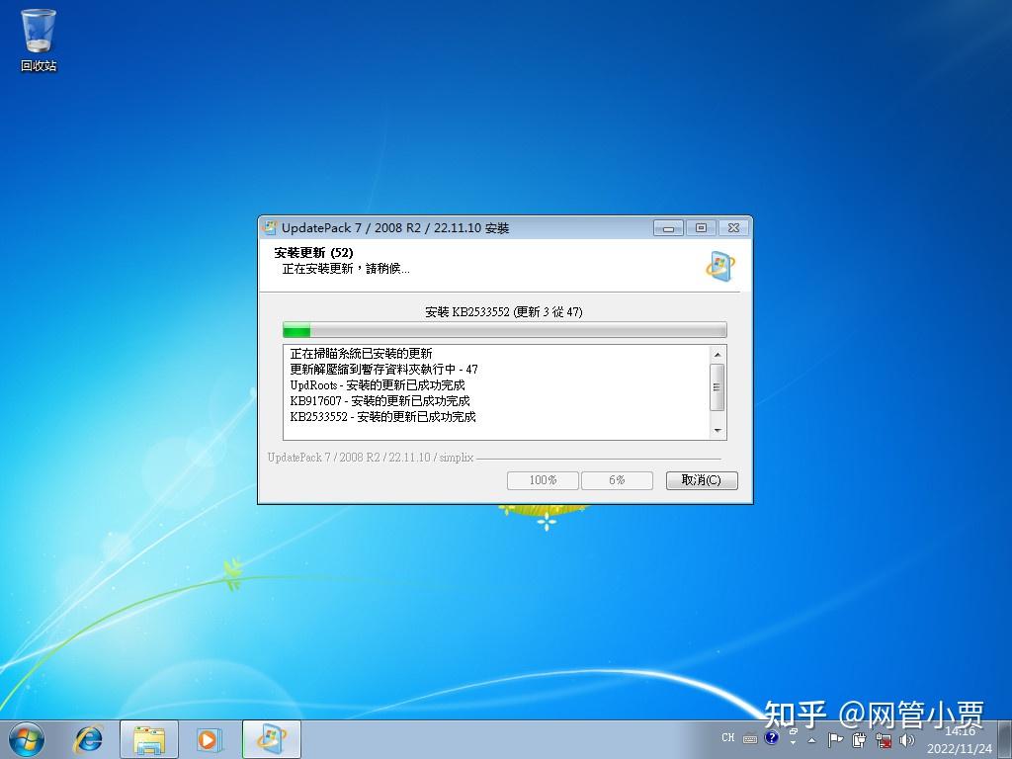Select log line 更新解壓縮到暫存資料夾執行中 - 47

click(384, 370)
